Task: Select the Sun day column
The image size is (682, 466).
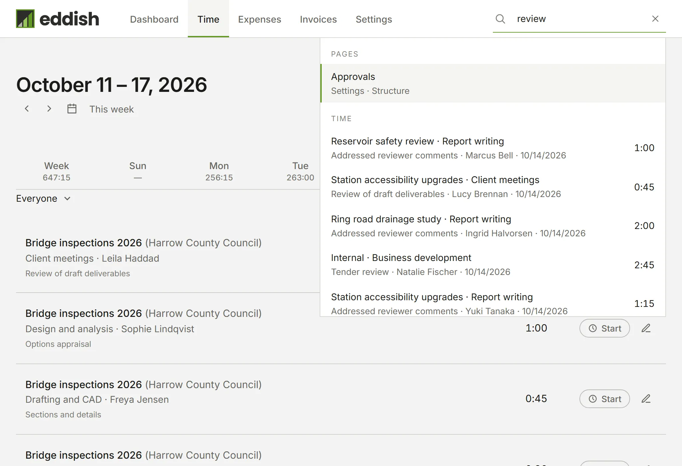Action: (x=138, y=171)
